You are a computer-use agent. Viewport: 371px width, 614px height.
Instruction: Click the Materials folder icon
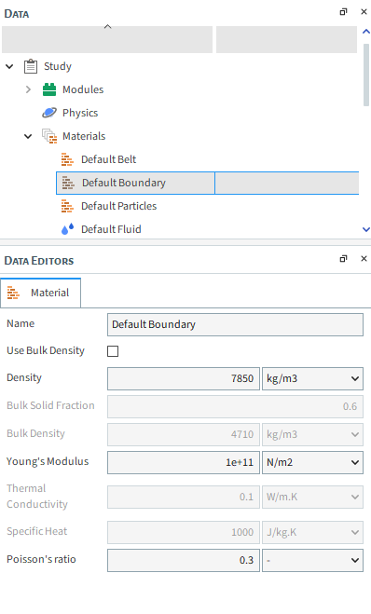pyautogui.click(x=49, y=136)
